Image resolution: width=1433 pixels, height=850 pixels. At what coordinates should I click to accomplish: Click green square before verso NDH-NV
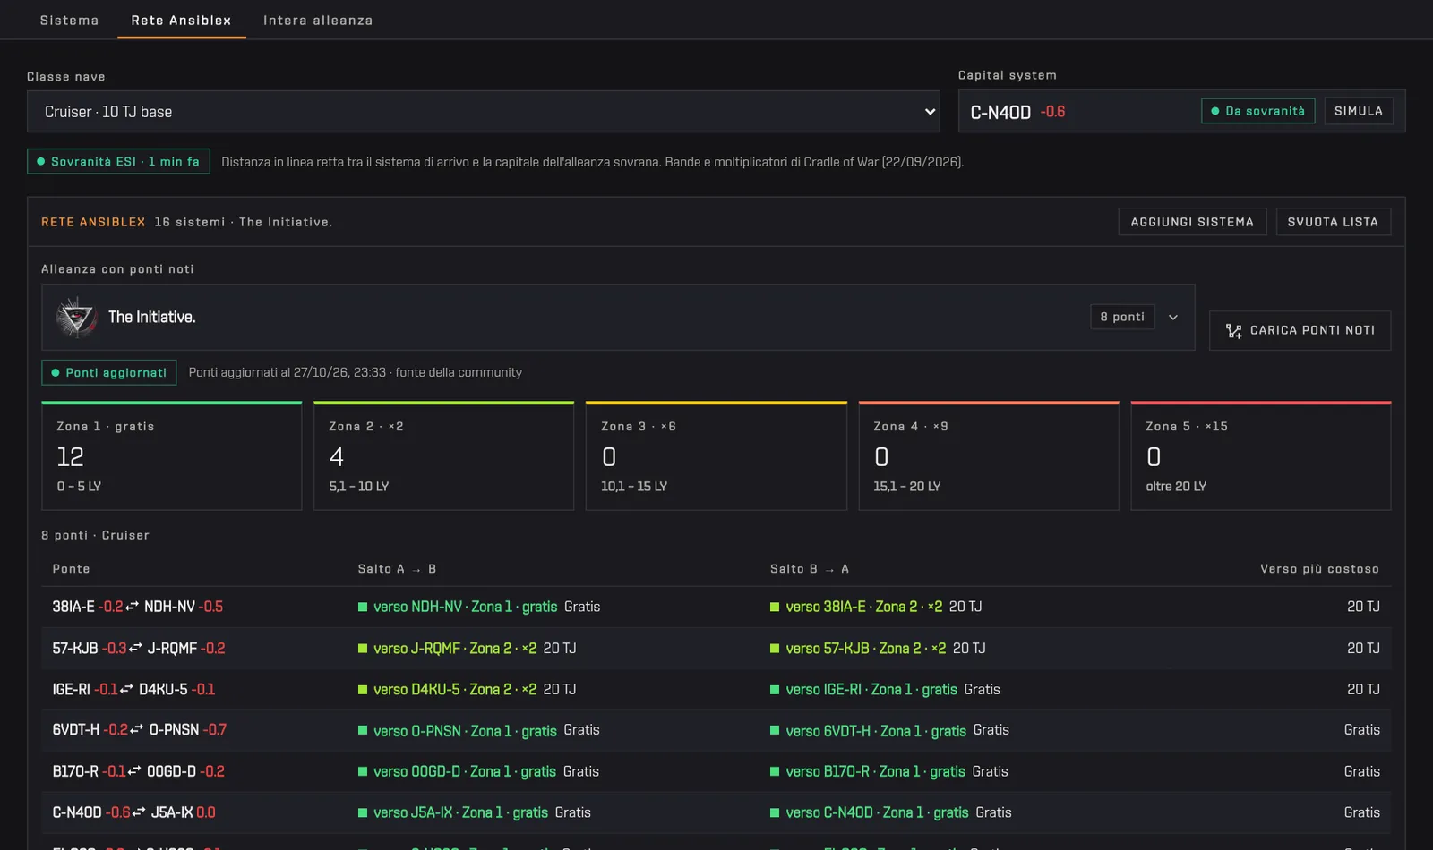[x=363, y=607]
